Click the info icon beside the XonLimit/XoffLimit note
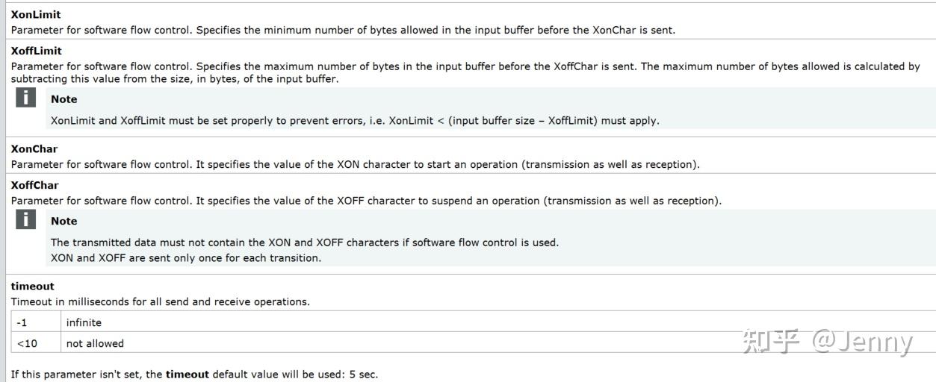The width and height of the screenshot is (936, 382). click(x=26, y=98)
